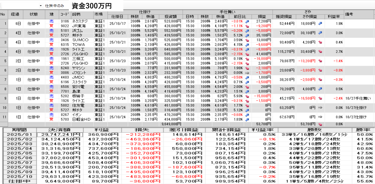This screenshot has height=184, width=375.
Task: Click blue arrow next to 4,000円 spread profit
Action: pyautogui.click(x=320, y=89)
